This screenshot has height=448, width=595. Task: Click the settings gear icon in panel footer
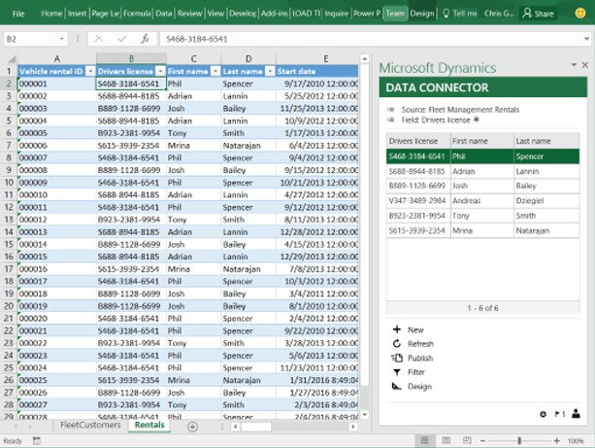pos(542,414)
